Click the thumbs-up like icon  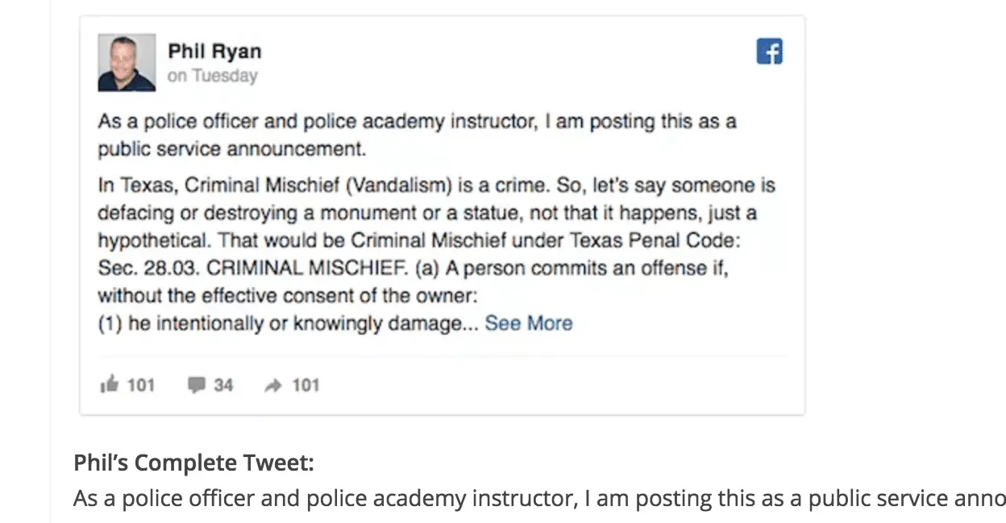pos(109,385)
